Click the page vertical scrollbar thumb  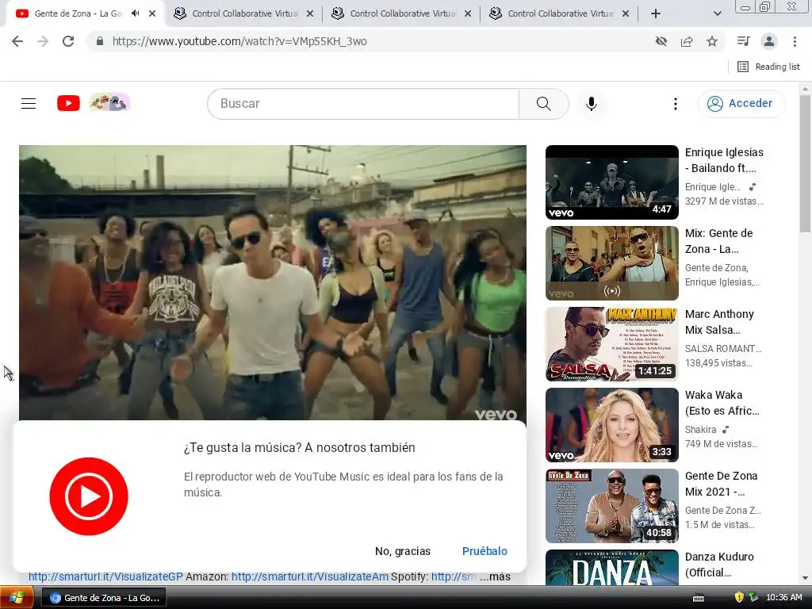tap(806, 163)
